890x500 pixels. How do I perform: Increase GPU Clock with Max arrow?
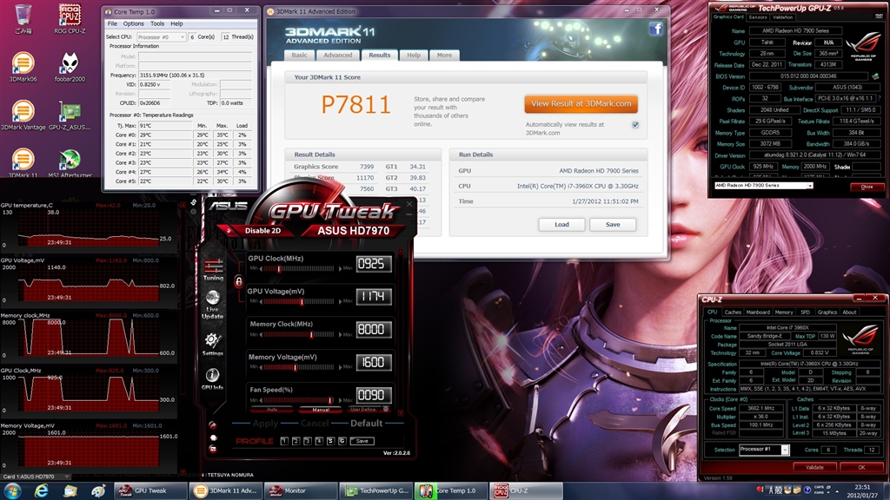click(x=340, y=269)
